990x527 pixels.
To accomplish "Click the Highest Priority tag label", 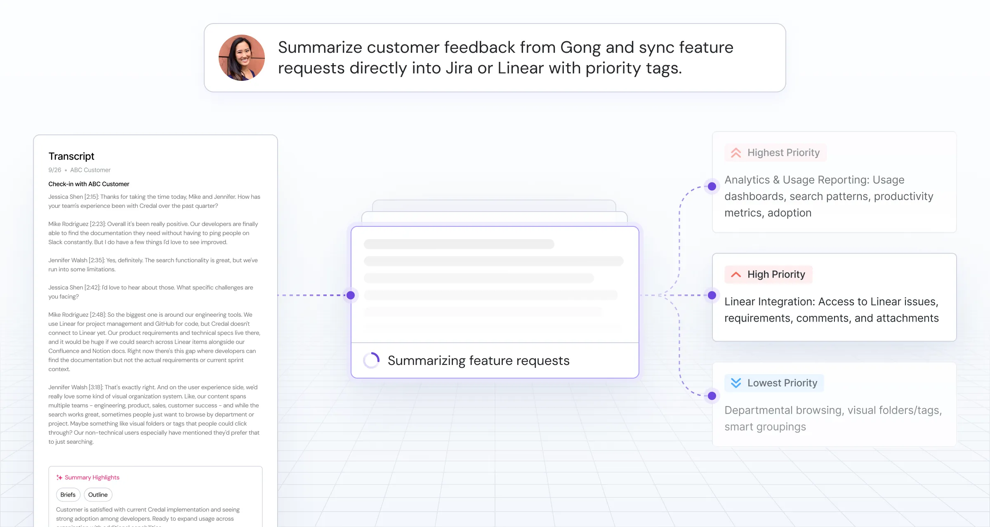I will pos(783,153).
